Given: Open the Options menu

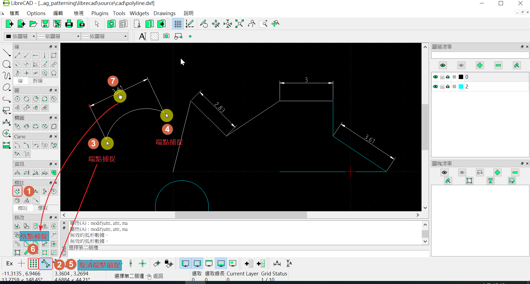Looking at the screenshot, I should [x=36, y=13].
